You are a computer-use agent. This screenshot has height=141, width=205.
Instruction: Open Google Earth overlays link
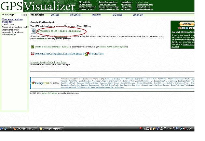[x=109, y=7]
